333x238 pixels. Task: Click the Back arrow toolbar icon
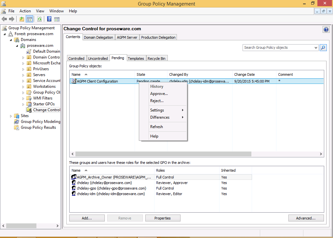click(x=4, y=19)
